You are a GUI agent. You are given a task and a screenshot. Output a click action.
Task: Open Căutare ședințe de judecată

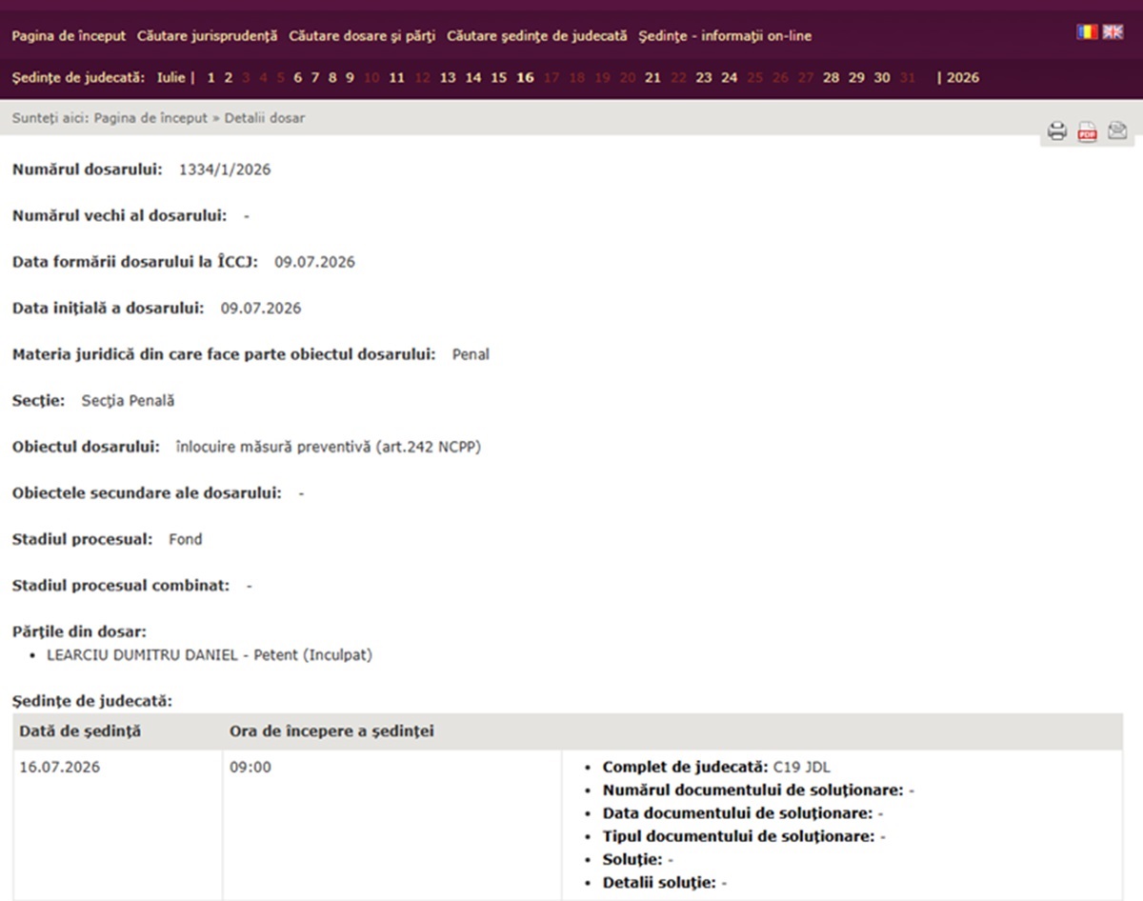click(537, 36)
